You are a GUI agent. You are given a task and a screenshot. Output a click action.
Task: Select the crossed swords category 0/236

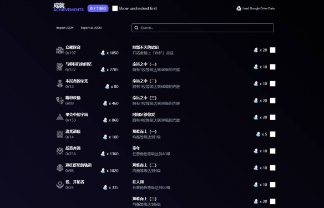[x=60, y=151]
